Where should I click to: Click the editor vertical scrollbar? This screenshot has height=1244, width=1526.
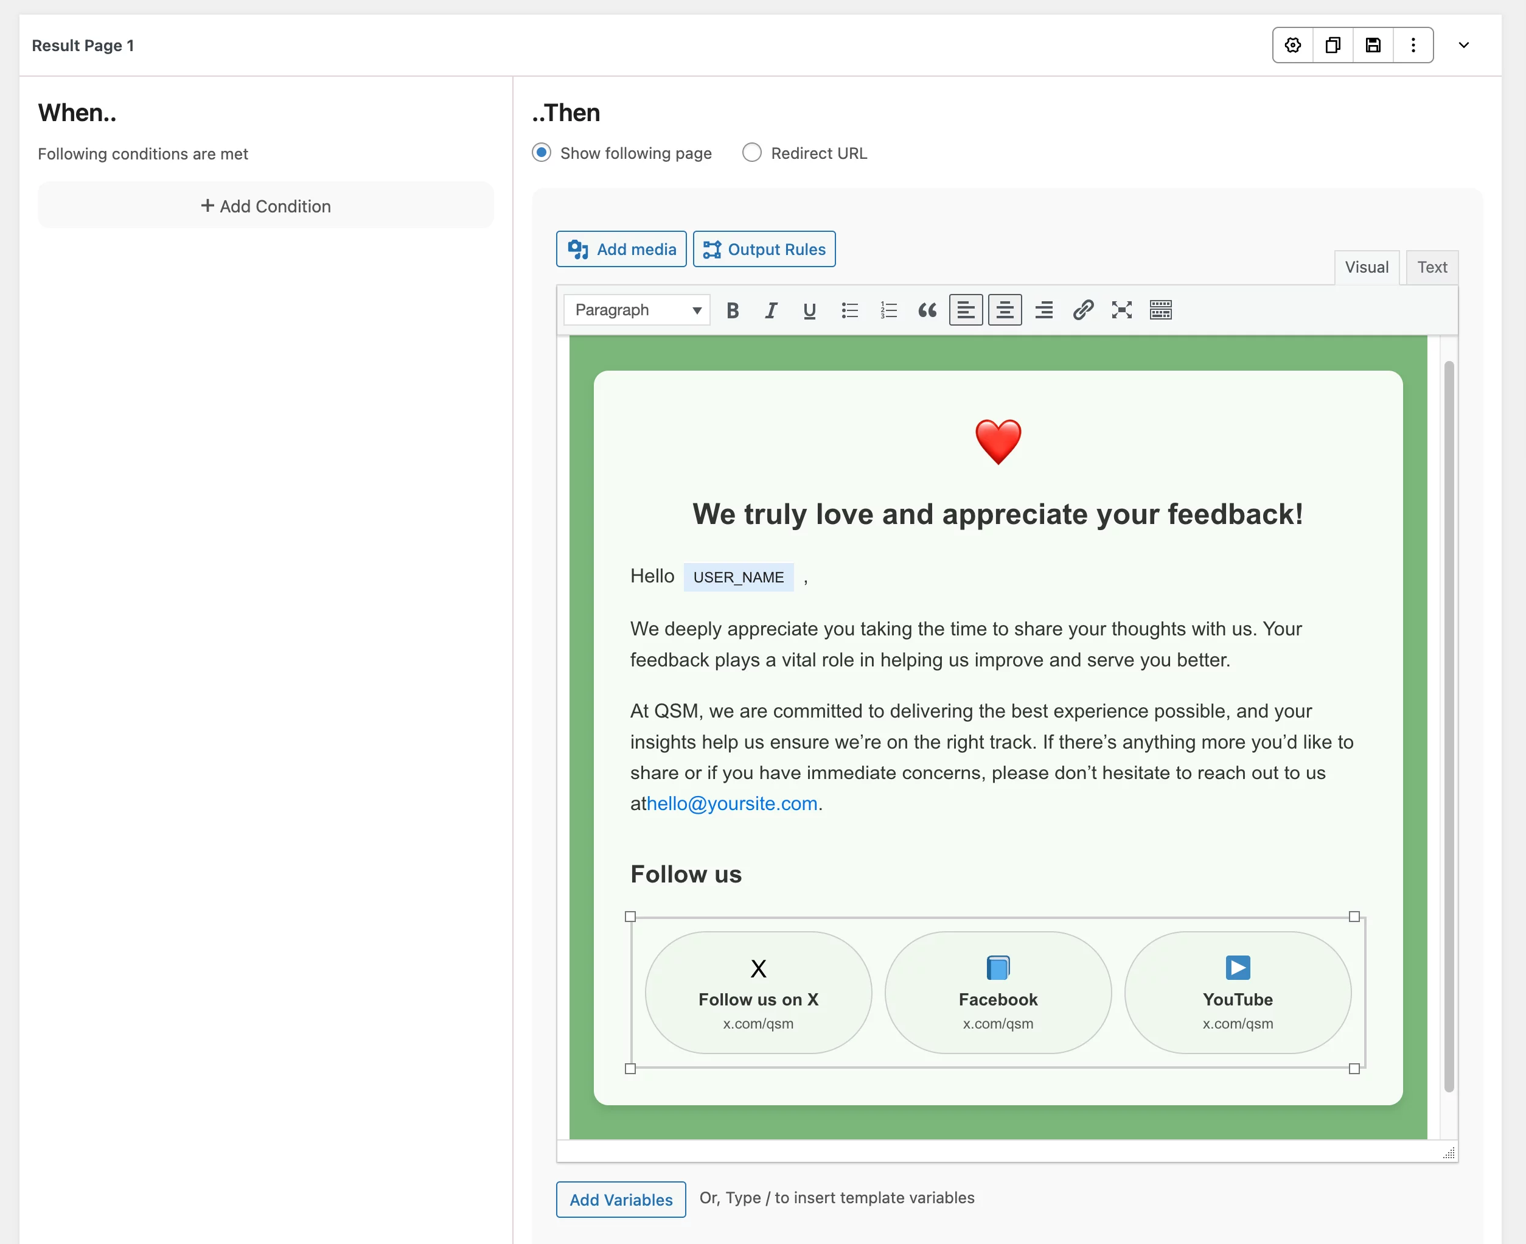coord(1449,726)
